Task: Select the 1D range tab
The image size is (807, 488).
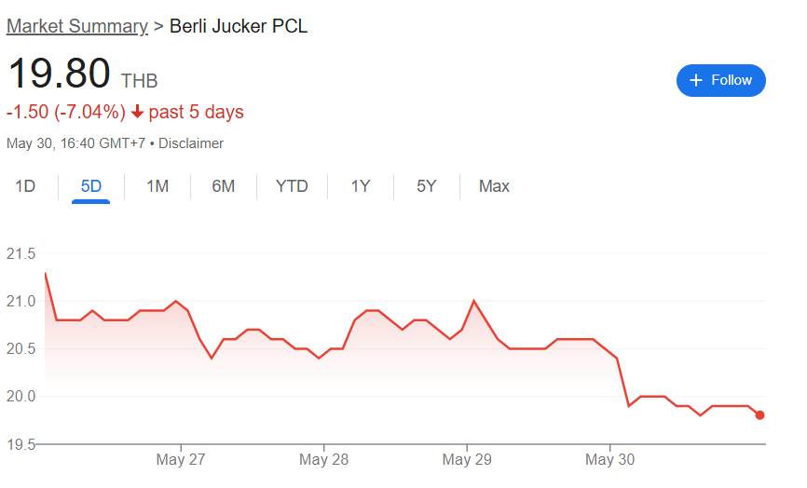Action: tap(25, 186)
